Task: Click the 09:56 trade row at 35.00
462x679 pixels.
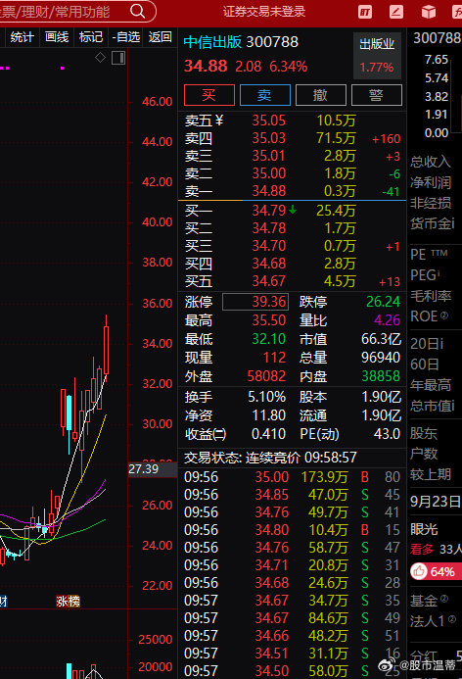Action: [x=292, y=477]
